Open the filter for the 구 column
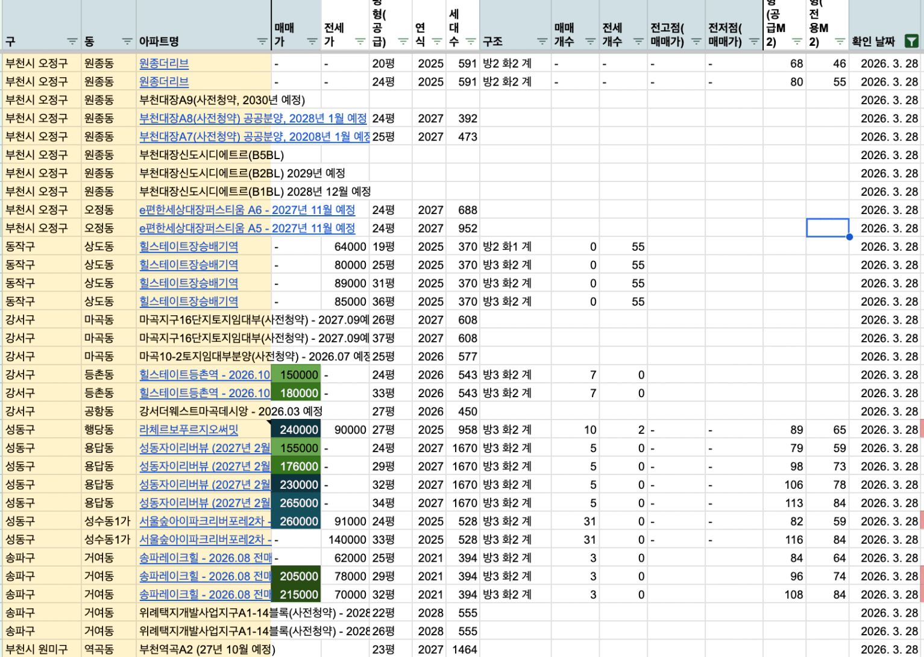924x657 pixels. 72,42
